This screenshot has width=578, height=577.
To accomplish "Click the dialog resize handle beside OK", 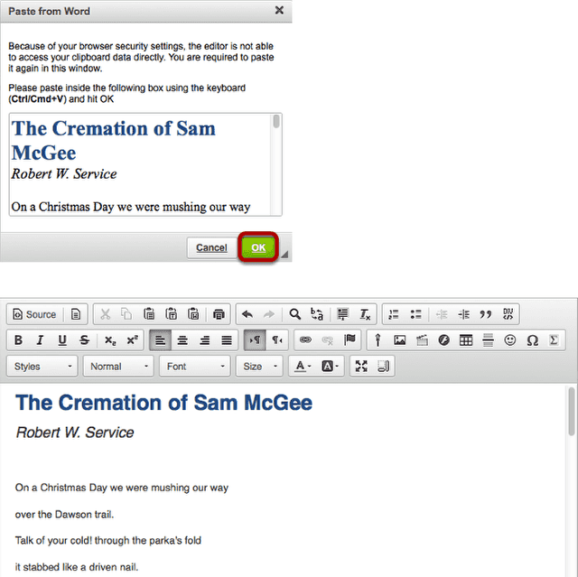I will 284,254.
